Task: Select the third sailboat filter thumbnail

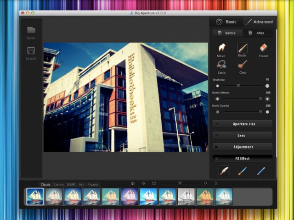Action: [73, 197]
